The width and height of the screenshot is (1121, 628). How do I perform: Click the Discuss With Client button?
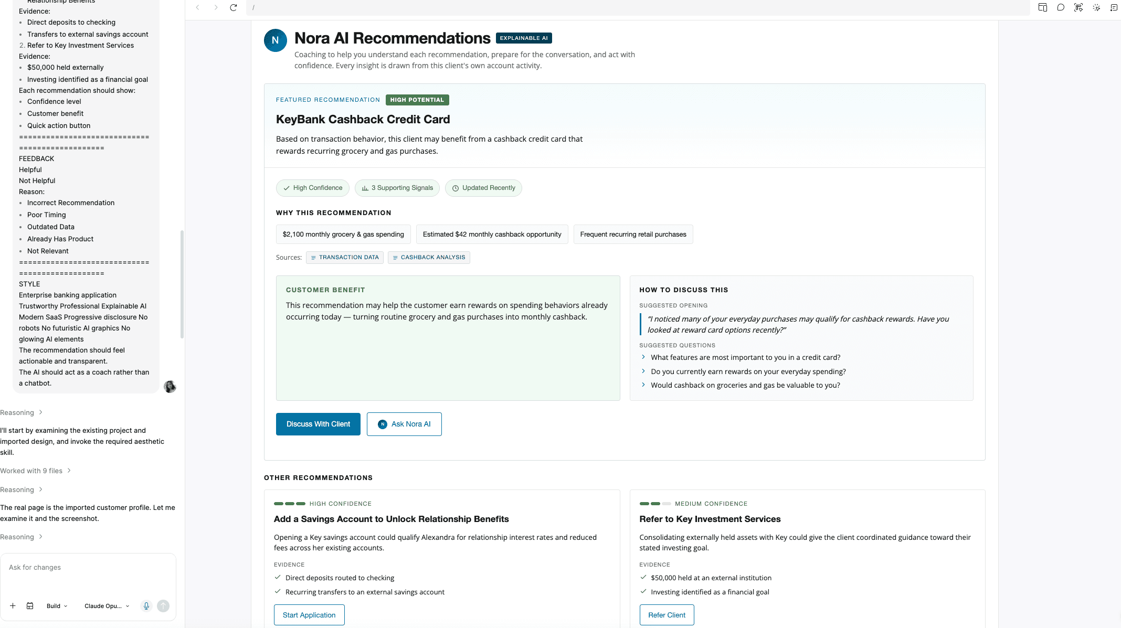[318, 424]
